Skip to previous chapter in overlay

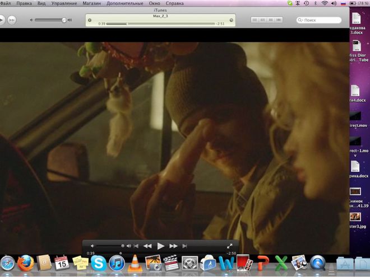click(136, 246)
